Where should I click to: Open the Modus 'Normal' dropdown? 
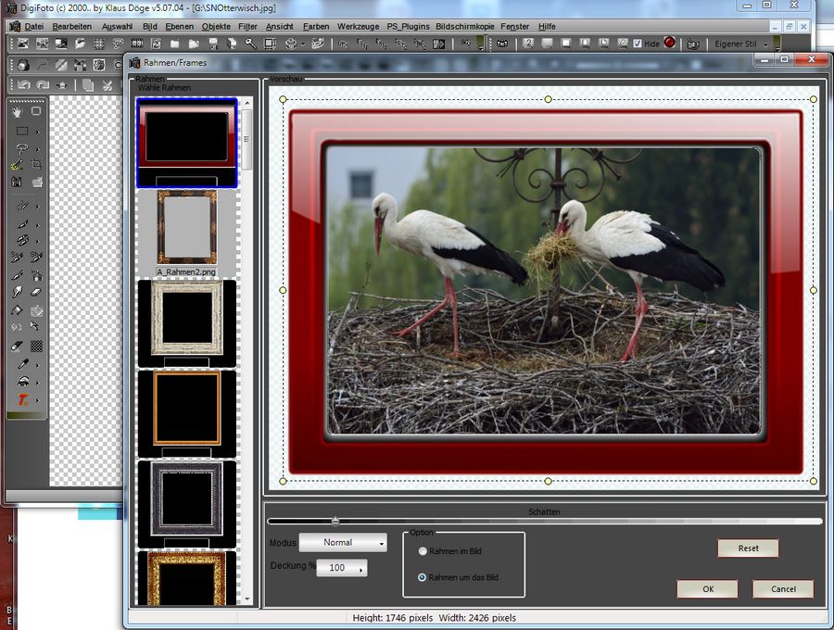click(342, 543)
